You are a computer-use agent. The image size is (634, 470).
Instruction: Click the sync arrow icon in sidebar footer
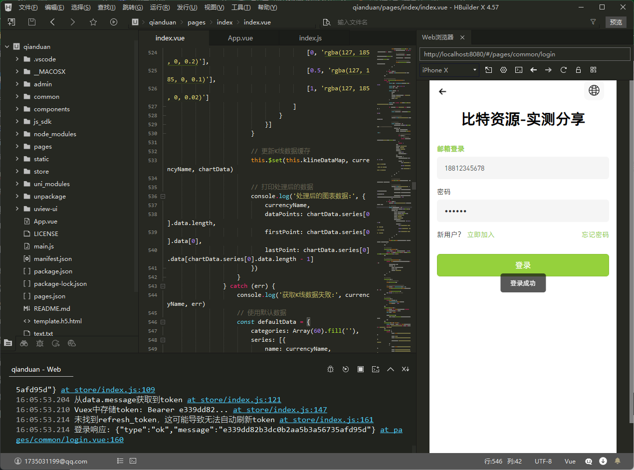(x=56, y=343)
